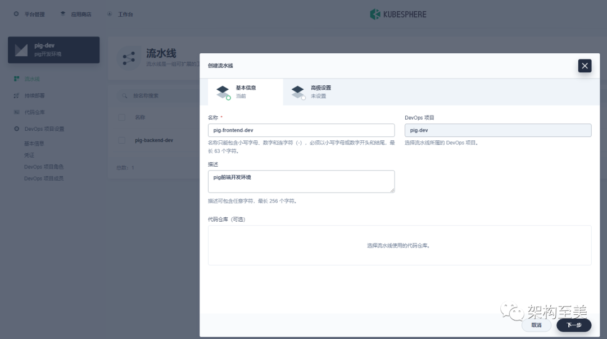Open the pig-backend-dev pipeline
Image resolution: width=607 pixels, height=339 pixels.
tap(153, 140)
